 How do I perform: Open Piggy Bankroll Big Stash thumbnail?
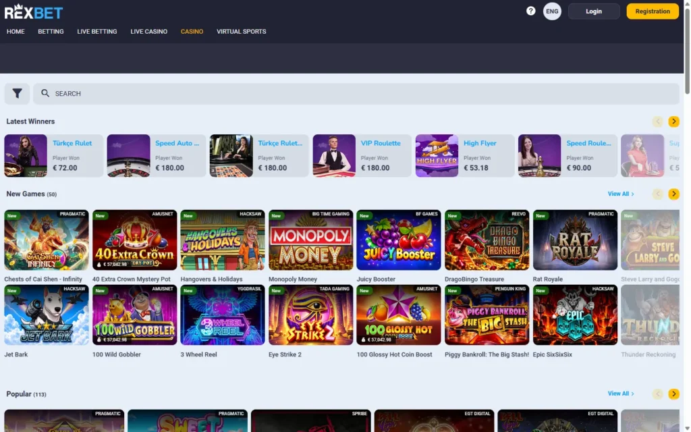[487, 315]
